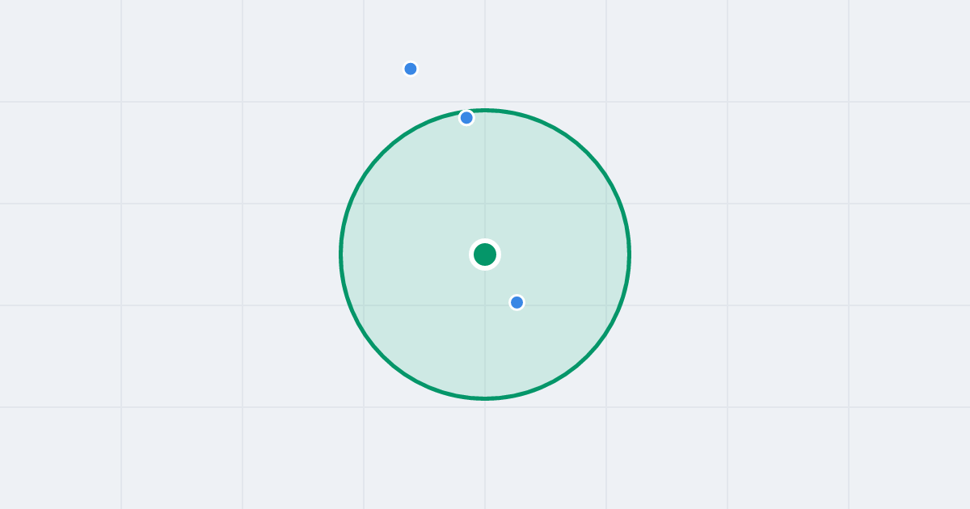Select the blue marker inside the green circle
This screenshot has height=509, width=970.
point(517,302)
